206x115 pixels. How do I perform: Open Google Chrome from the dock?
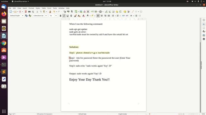(4, 43)
